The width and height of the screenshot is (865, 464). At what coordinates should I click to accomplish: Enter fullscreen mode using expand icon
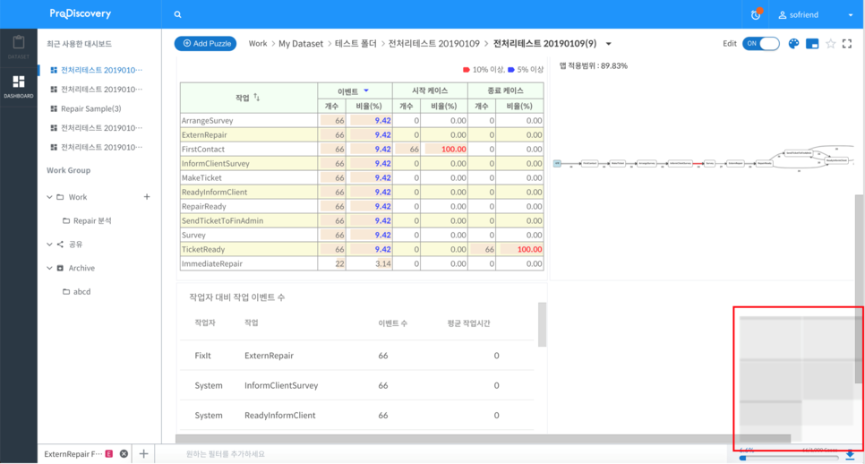[847, 44]
